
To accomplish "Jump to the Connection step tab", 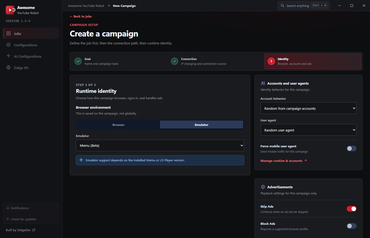I will (x=216, y=61).
